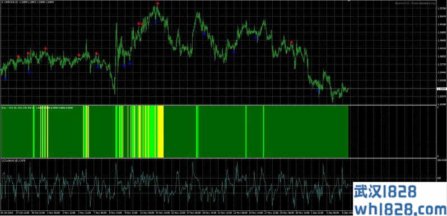This screenshot has width=447, height=216.
Task: Select the leftmost red marker above the price line
Action: coord(18,57)
